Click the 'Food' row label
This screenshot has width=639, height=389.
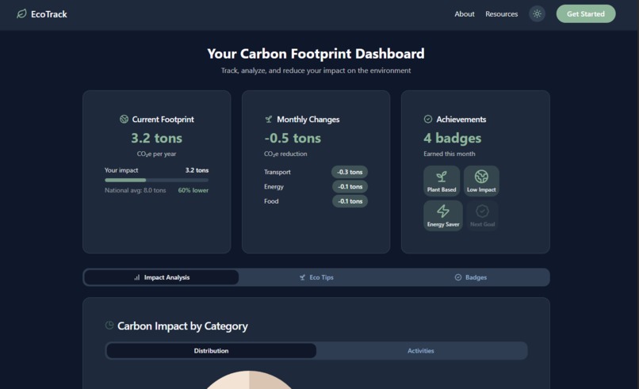coord(271,201)
